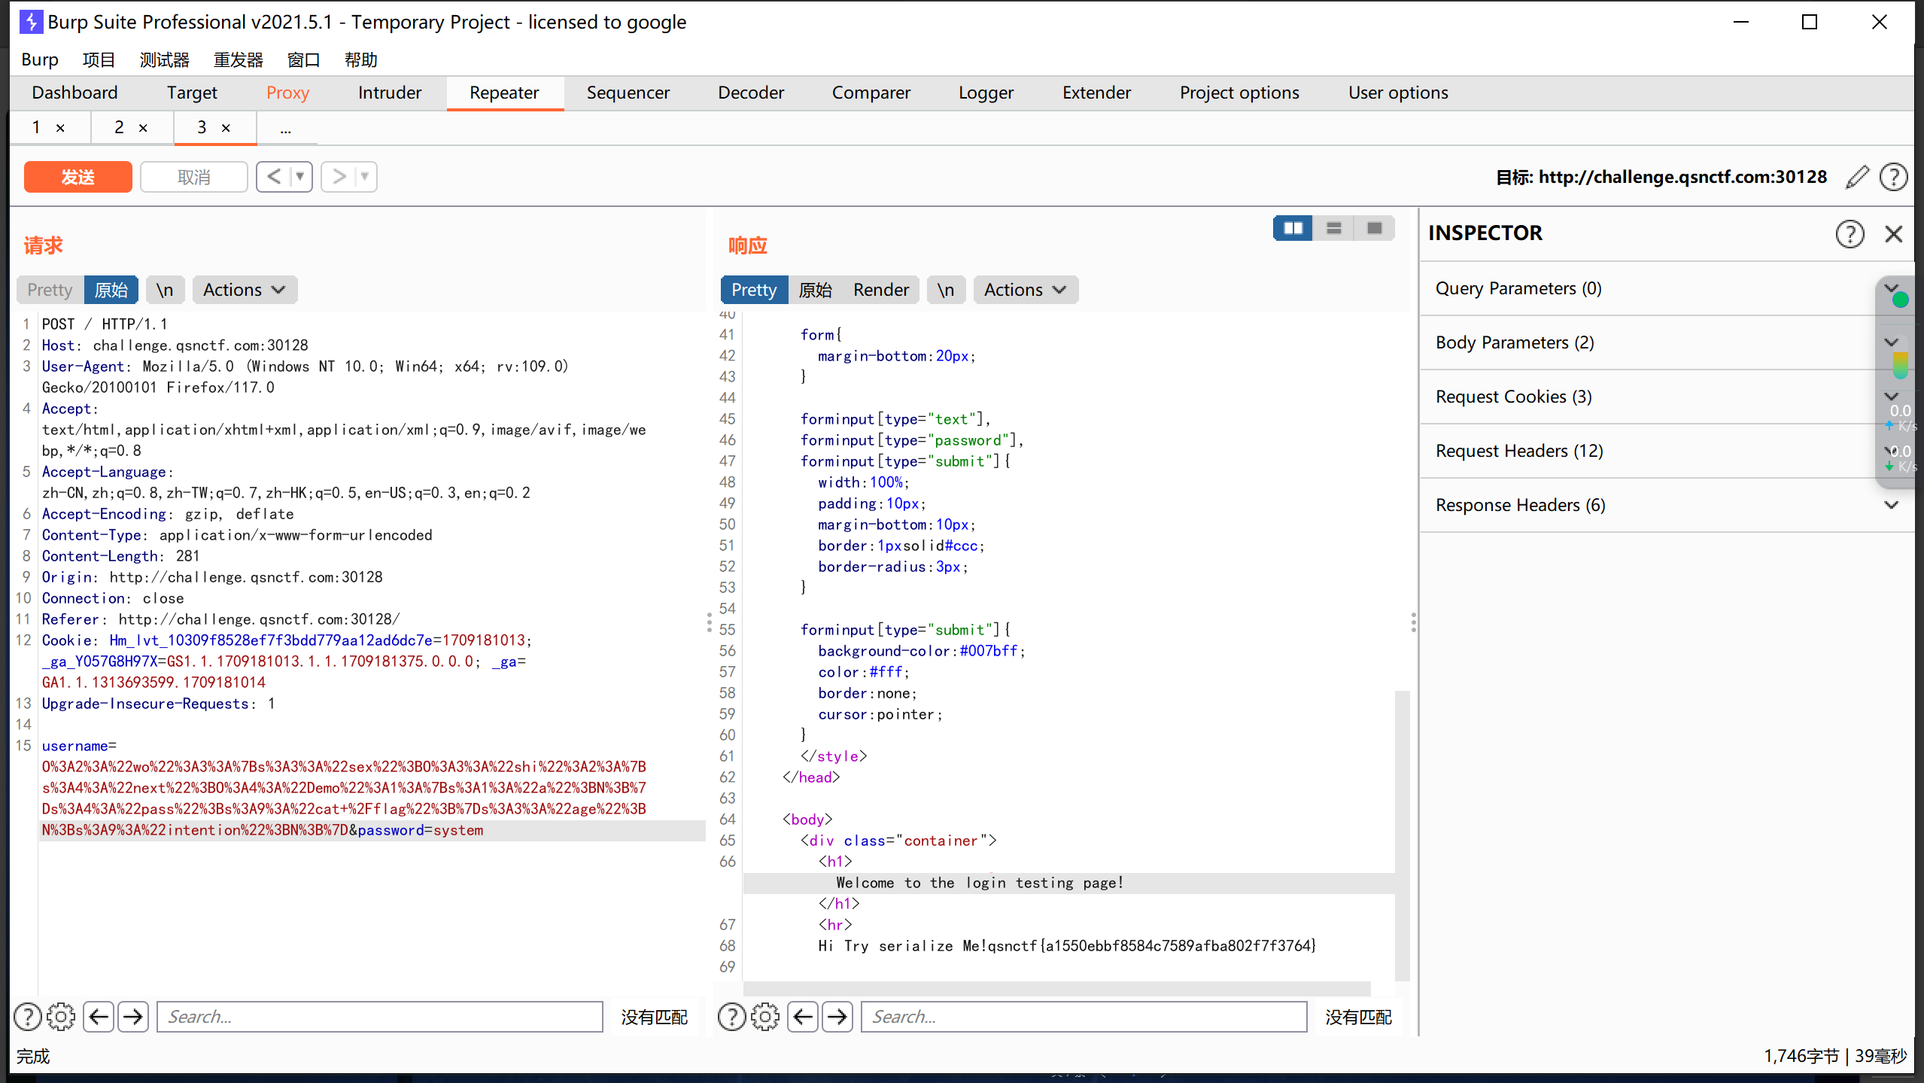Open request search help icon
The height and width of the screenshot is (1083, 1924).
coord(28,1017)
